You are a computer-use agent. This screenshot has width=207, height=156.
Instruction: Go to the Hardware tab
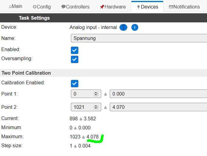(x=112, y=7)
